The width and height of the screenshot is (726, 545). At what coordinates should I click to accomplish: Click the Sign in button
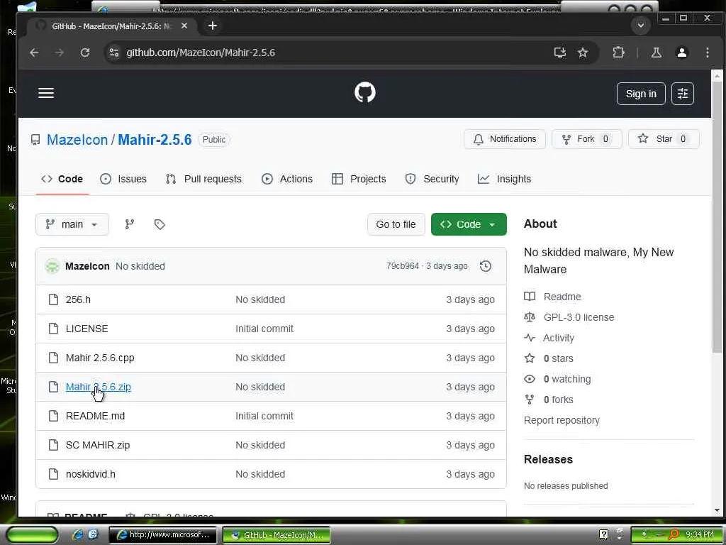641,94
